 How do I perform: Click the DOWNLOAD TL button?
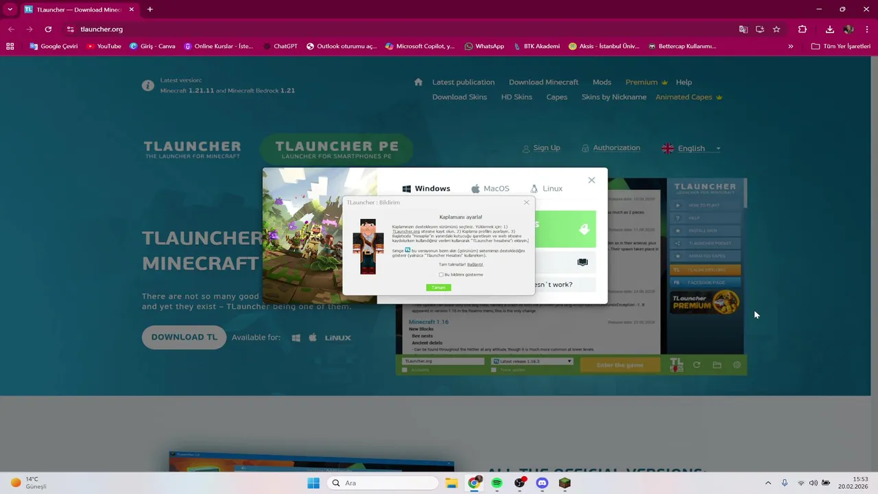tap(184, 338)
